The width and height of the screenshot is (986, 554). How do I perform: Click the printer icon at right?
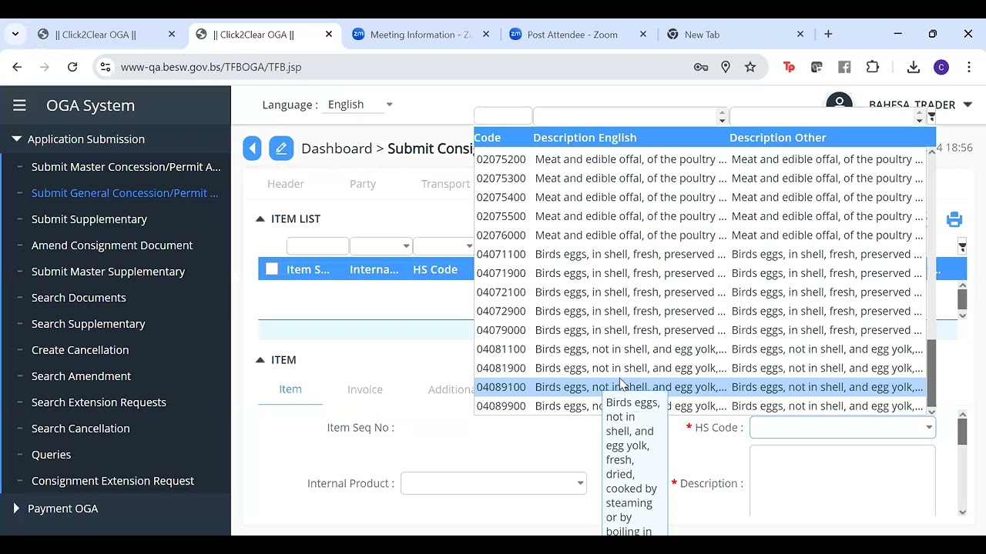point(954,219)
